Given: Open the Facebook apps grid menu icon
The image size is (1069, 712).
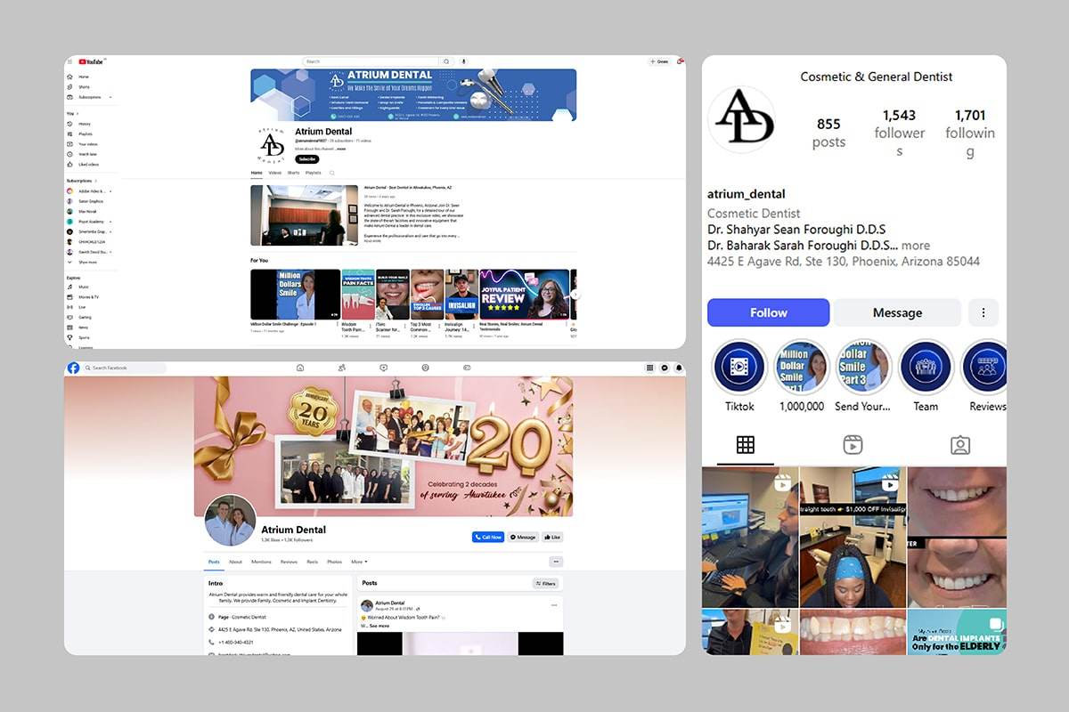Looking at the screenshot, I should tap(652, 368).
